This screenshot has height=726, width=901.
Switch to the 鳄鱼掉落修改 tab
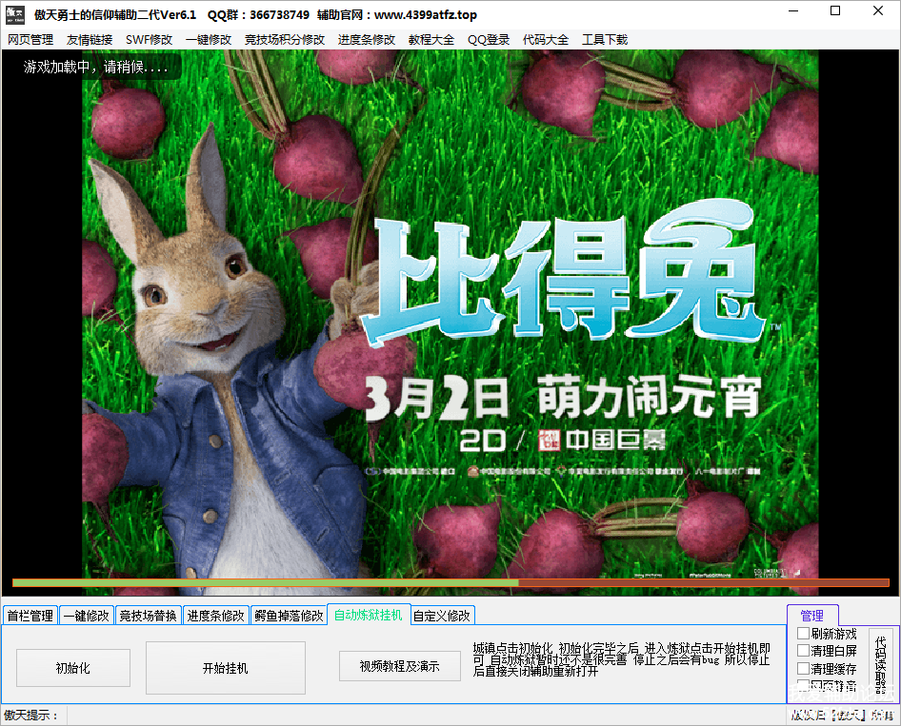pos(289,616)
